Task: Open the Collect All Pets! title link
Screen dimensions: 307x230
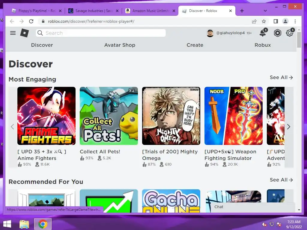Action: (100, 152)
